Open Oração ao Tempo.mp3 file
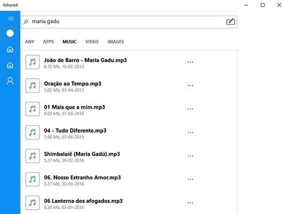This screenshot has height=214, width=284. tap(72, 84)
